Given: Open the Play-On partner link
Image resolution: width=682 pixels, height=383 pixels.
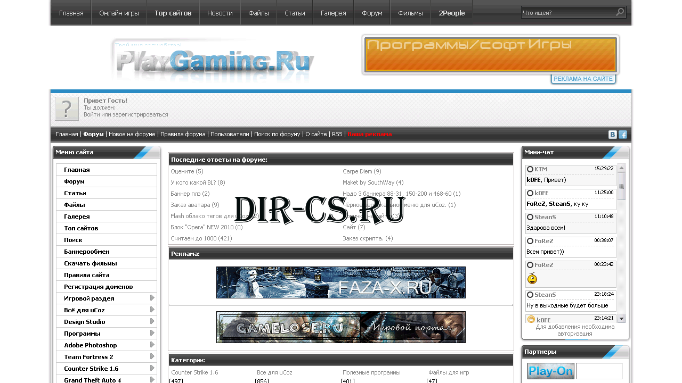Looking at the screenshot, I should (550, 371).
